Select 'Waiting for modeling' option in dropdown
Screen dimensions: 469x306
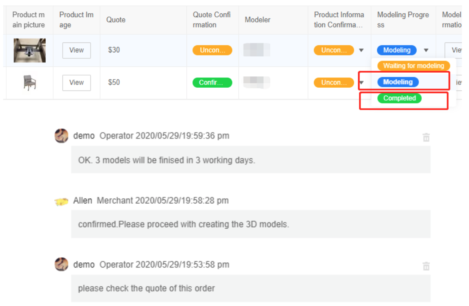[x=413, y=66]
